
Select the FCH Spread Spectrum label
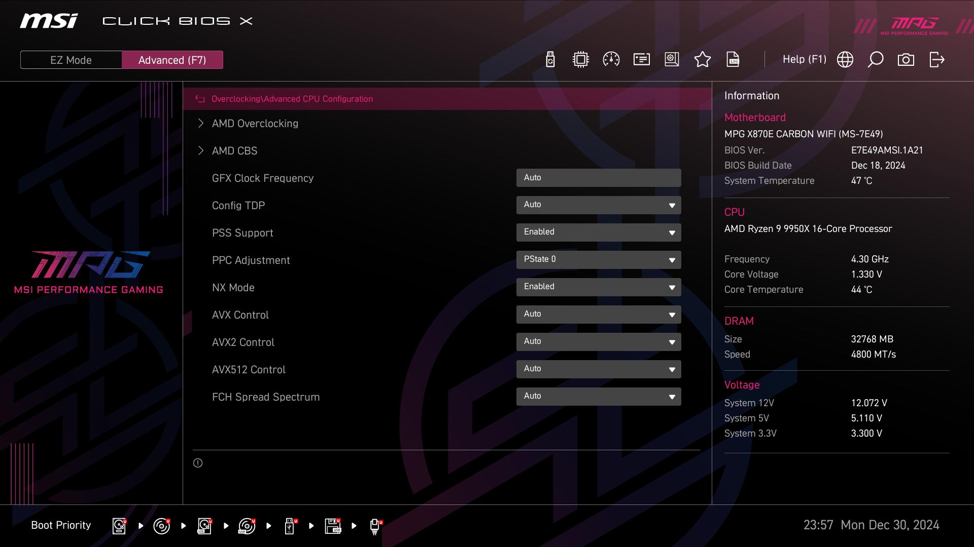[266, 397]
